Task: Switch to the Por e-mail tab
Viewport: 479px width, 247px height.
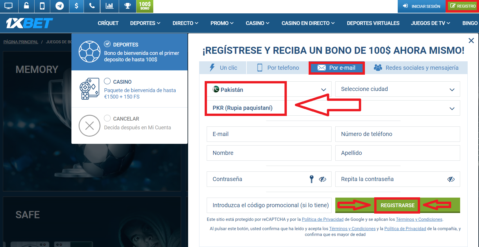Action: (337, 68)
